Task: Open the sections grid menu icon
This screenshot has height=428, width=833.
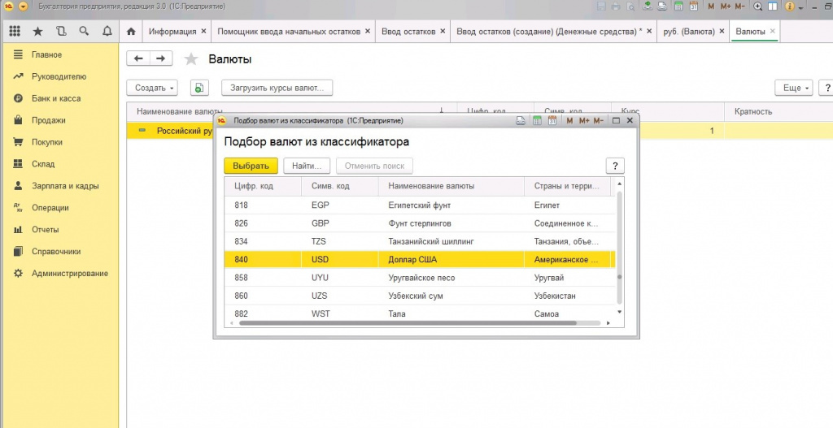Action: click(x=15, y=32)
